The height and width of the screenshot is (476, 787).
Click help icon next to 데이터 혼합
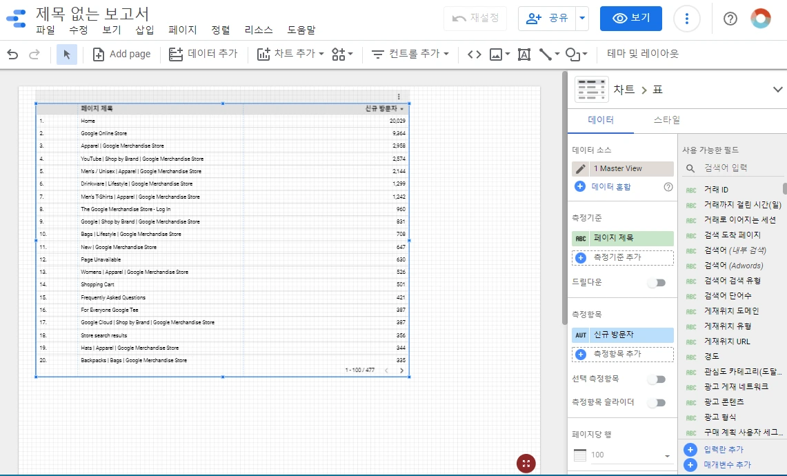tap(668, 187)
